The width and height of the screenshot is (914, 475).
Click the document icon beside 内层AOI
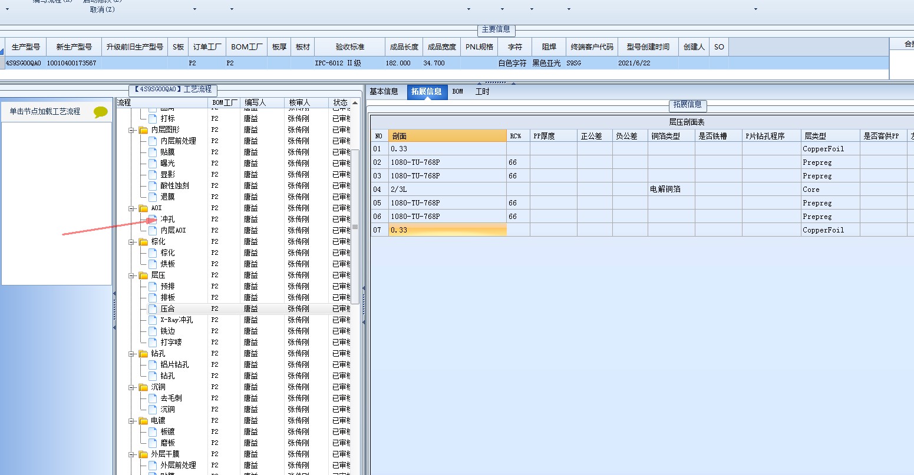coord(153,230)
